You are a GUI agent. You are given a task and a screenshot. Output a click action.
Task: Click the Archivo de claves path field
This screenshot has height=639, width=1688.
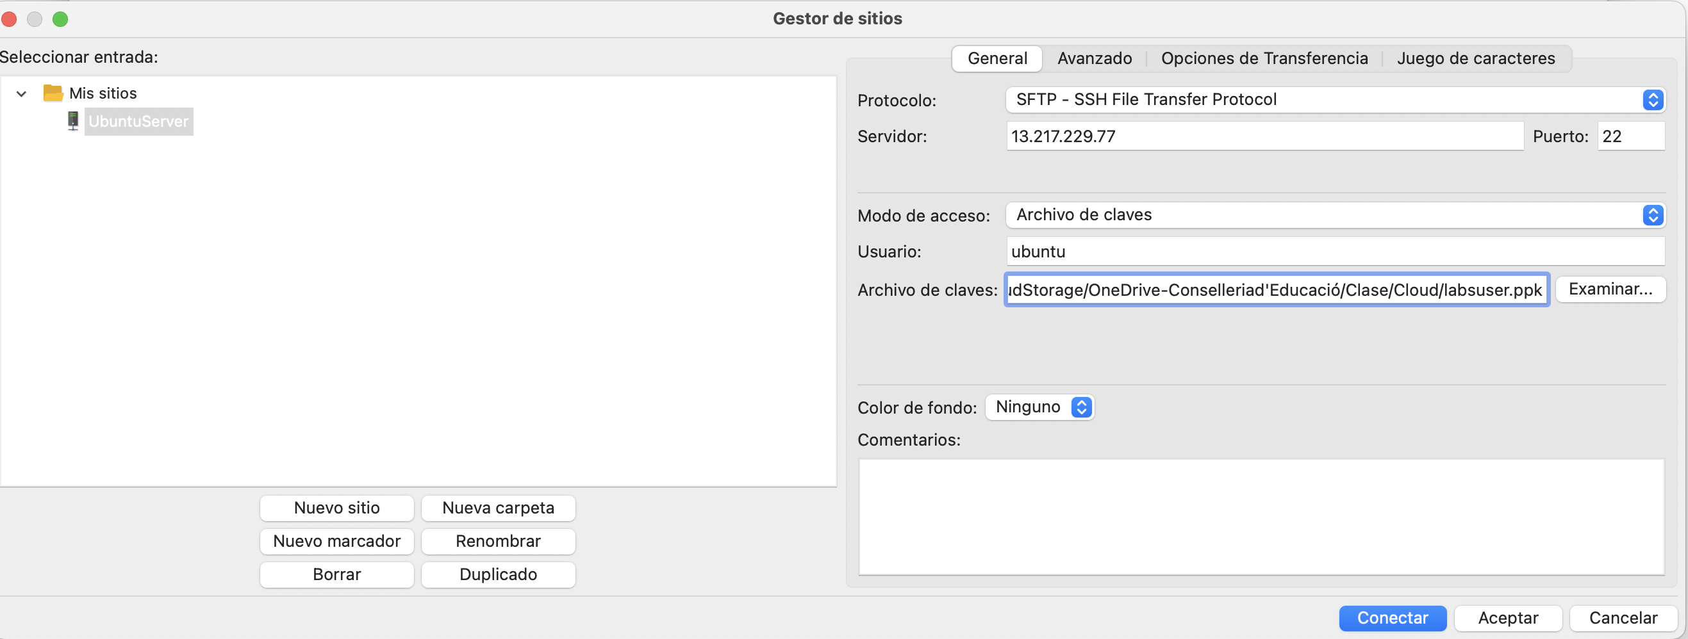click(1276, 289)
